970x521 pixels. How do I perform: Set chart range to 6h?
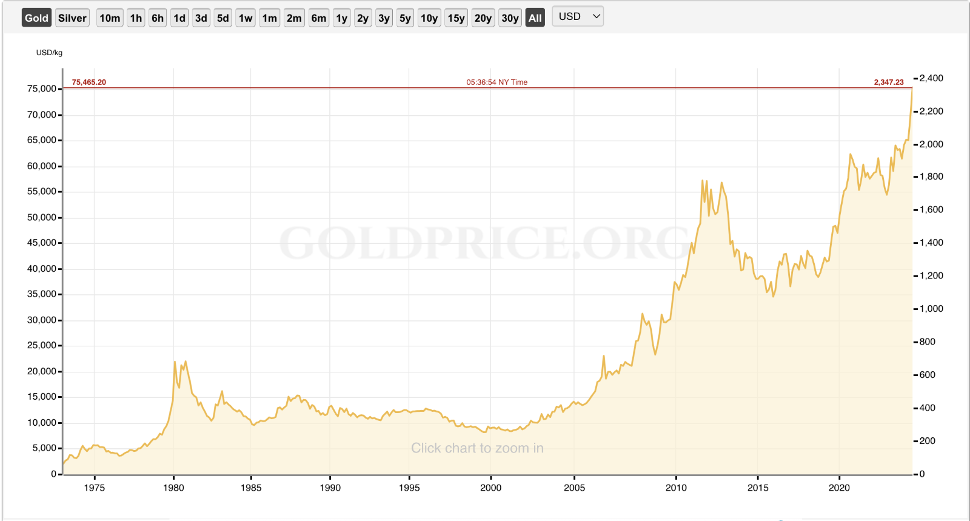coord(158,18)
